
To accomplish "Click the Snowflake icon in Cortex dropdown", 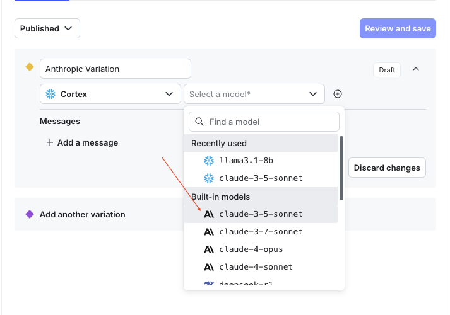I will tap(50, 94).
